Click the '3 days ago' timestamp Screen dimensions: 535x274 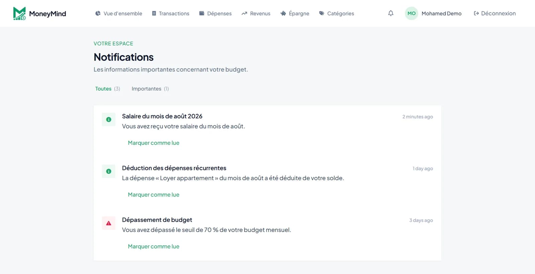[x=421, y=220]
